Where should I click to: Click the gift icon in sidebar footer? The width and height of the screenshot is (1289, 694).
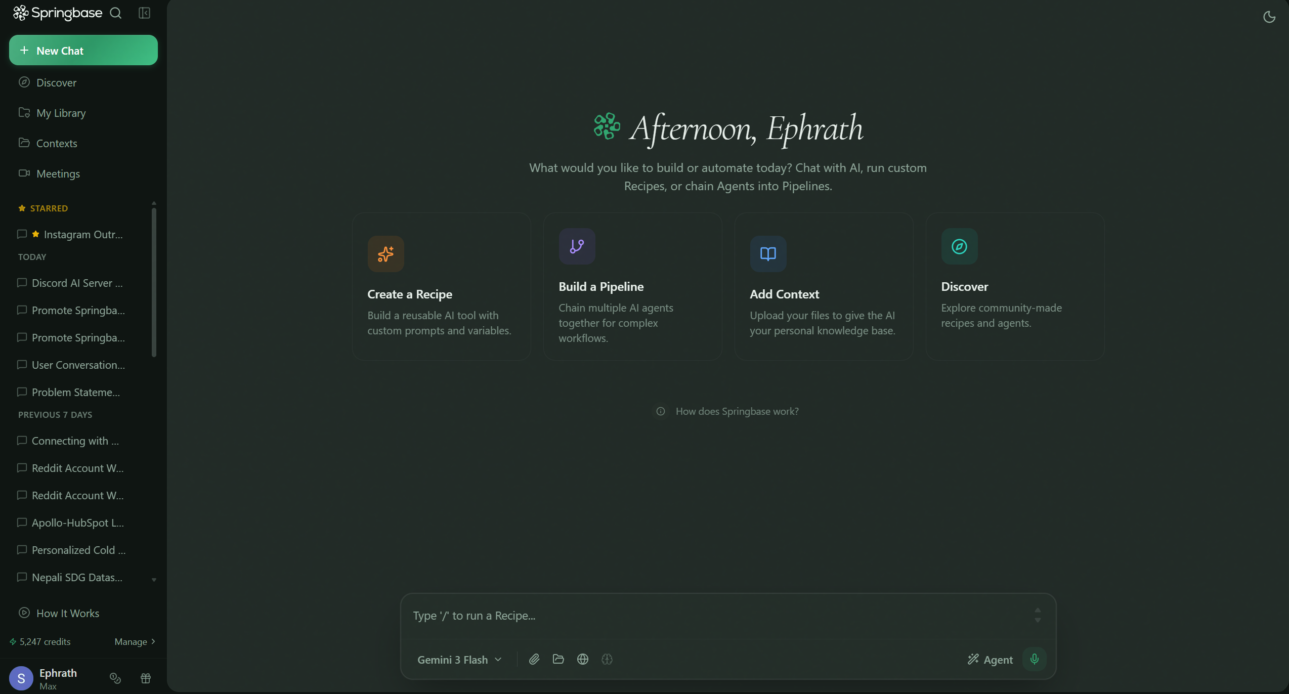(146, 678)
